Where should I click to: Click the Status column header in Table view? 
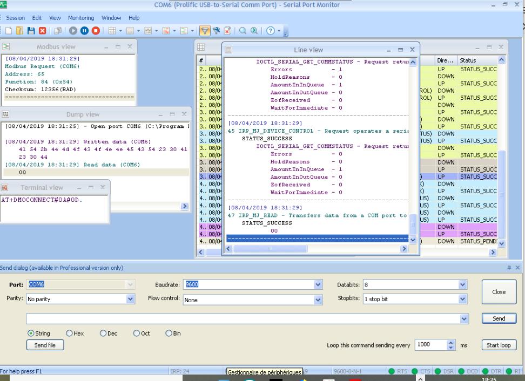[478, 60]
